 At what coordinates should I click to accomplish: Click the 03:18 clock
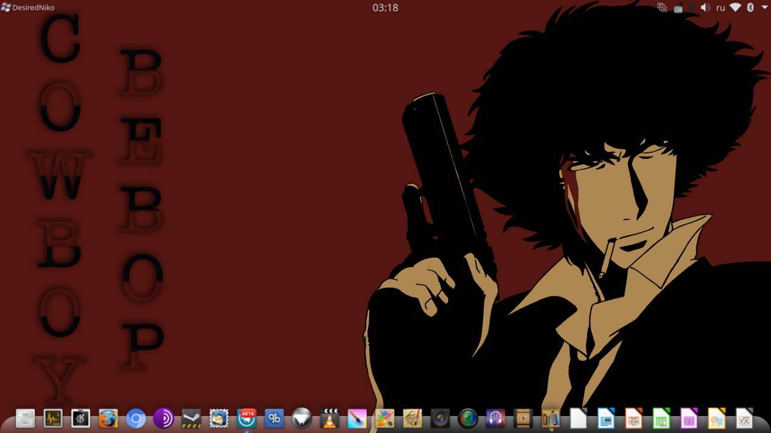385,8
